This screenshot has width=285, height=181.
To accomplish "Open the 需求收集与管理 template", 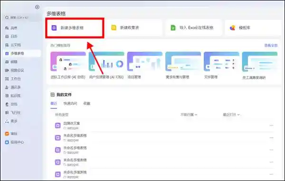I will point(183,66).
